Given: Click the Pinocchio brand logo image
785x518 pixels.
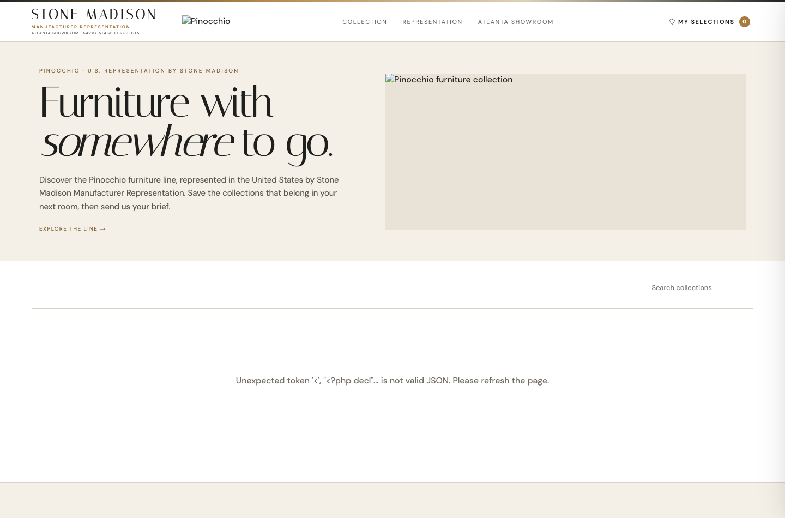Looking at the screenshot, I should point(206,21).
